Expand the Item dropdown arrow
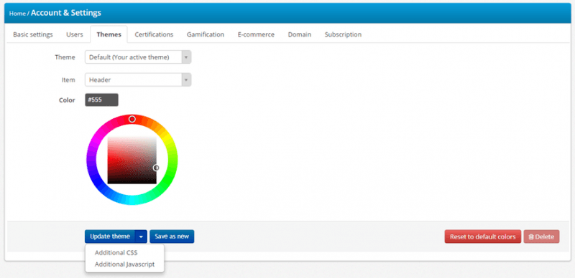 (186, 80)
